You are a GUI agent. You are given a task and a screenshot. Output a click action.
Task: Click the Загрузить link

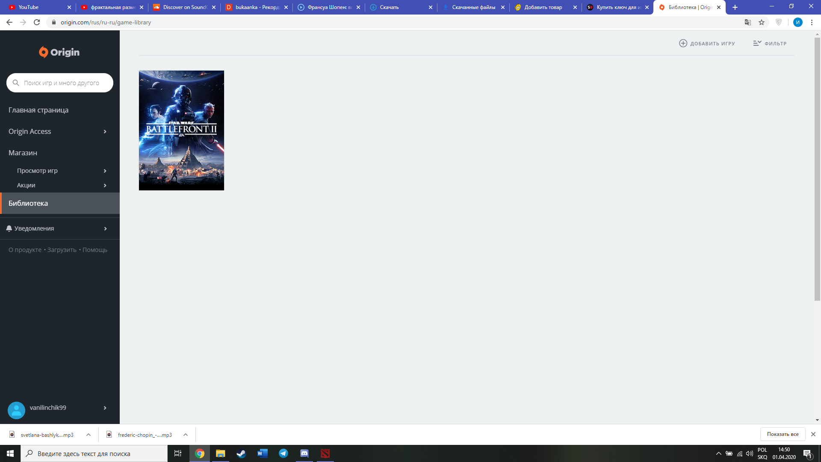pos(62,250)
